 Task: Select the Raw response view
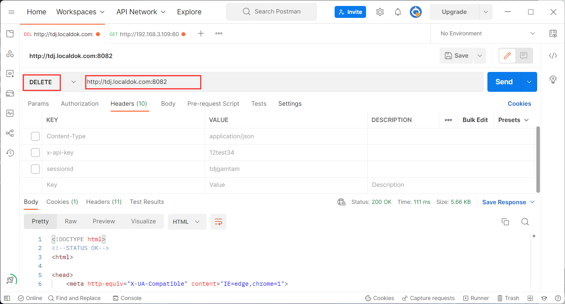[x=71, y=221]
